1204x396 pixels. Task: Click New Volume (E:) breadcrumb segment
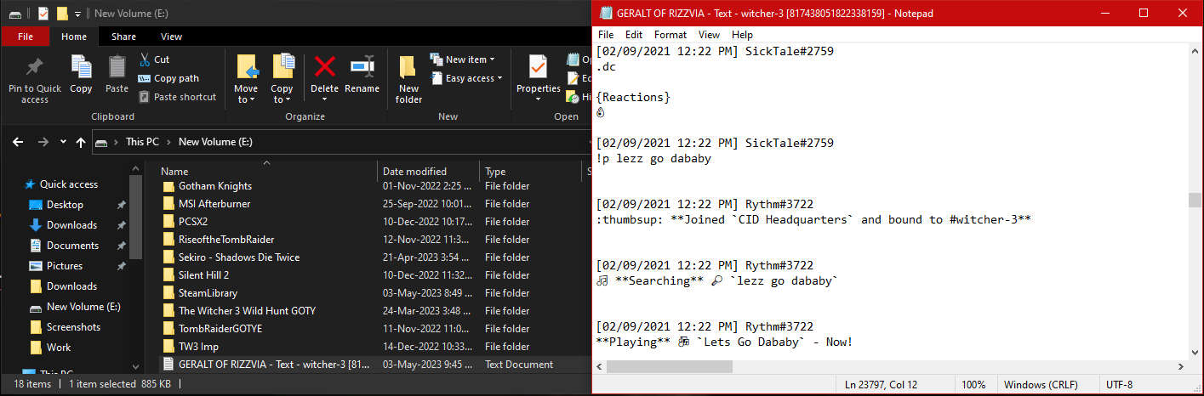click(215, 142)
